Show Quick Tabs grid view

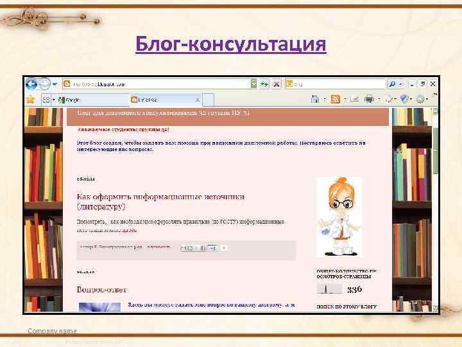coord(46,100)
